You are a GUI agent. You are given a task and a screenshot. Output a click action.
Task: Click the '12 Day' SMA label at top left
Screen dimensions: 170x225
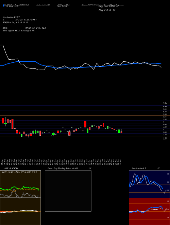click(x=11, y=6)
